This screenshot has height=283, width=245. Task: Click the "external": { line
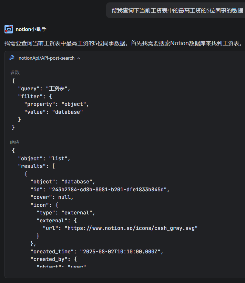57,221
